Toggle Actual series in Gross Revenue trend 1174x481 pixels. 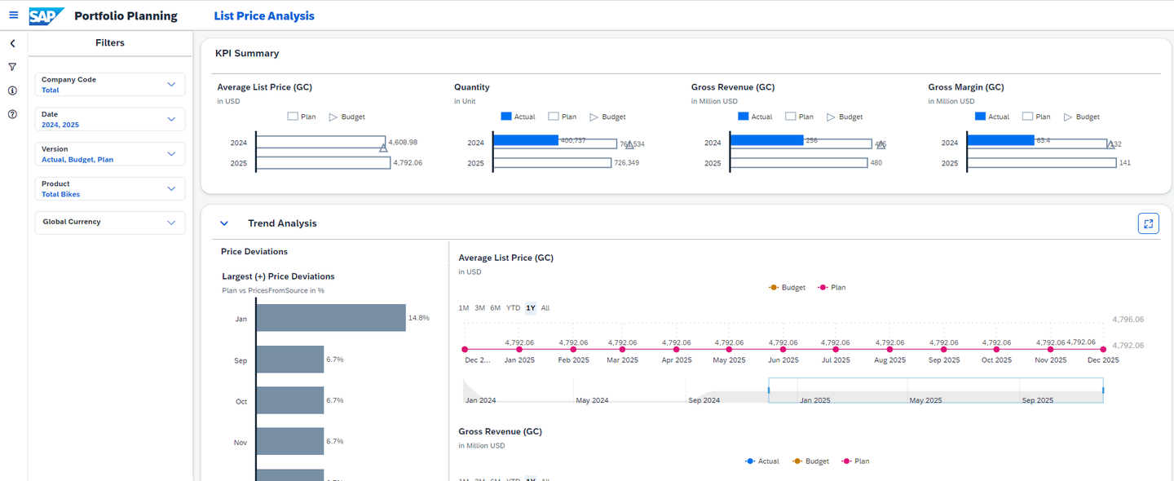(x=762, y=461)
